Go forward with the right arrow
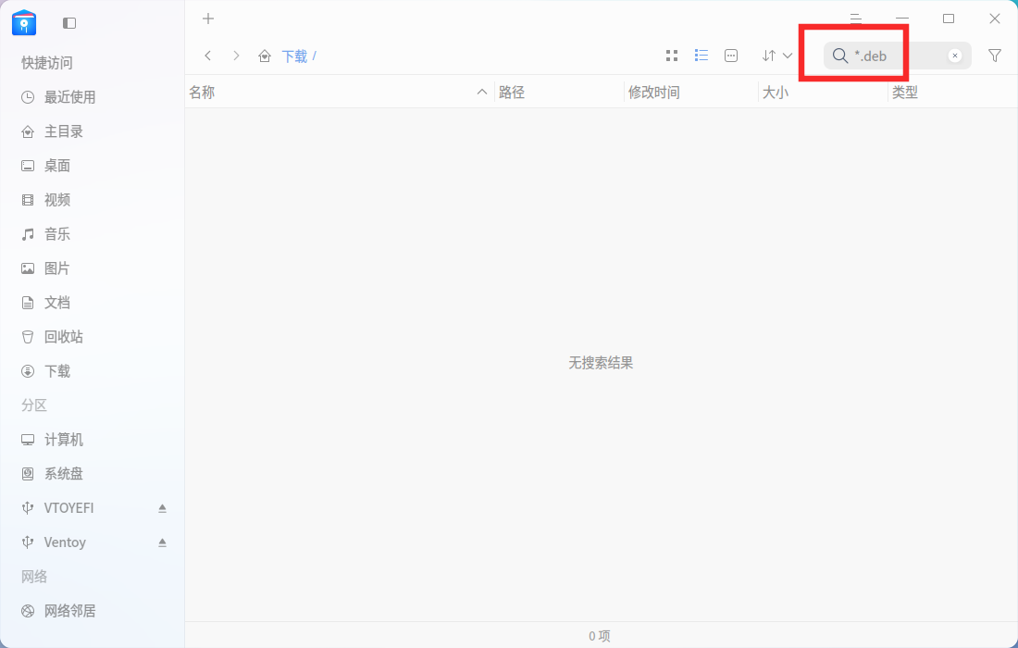1018x648 pixels. (236, 56)
